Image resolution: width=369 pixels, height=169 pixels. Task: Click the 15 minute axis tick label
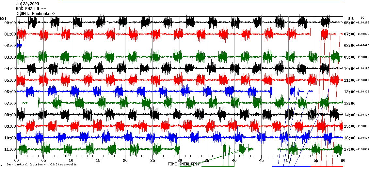tap(98, 161)
